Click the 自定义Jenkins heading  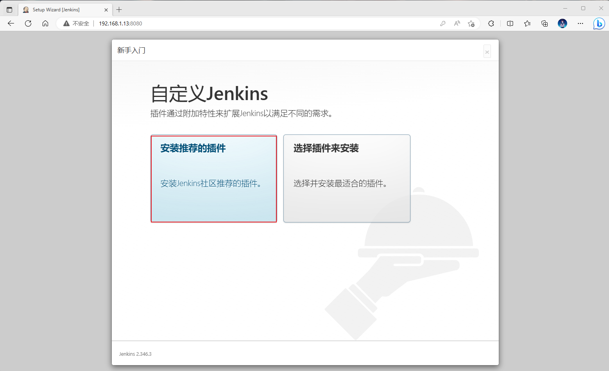pyautogui.click(x=209, y=94)
